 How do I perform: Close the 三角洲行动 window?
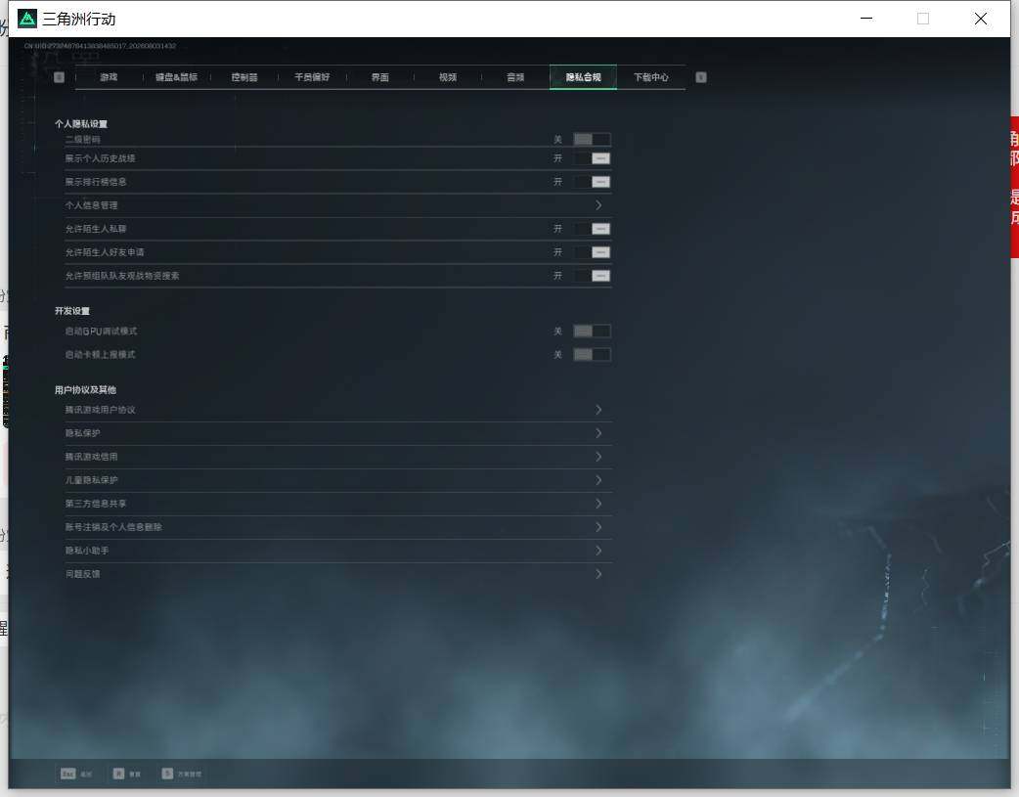tap(981, 19)
